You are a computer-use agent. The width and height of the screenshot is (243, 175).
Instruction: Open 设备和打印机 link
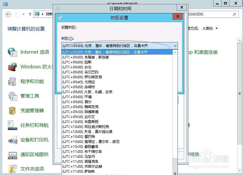coord(34,140)
